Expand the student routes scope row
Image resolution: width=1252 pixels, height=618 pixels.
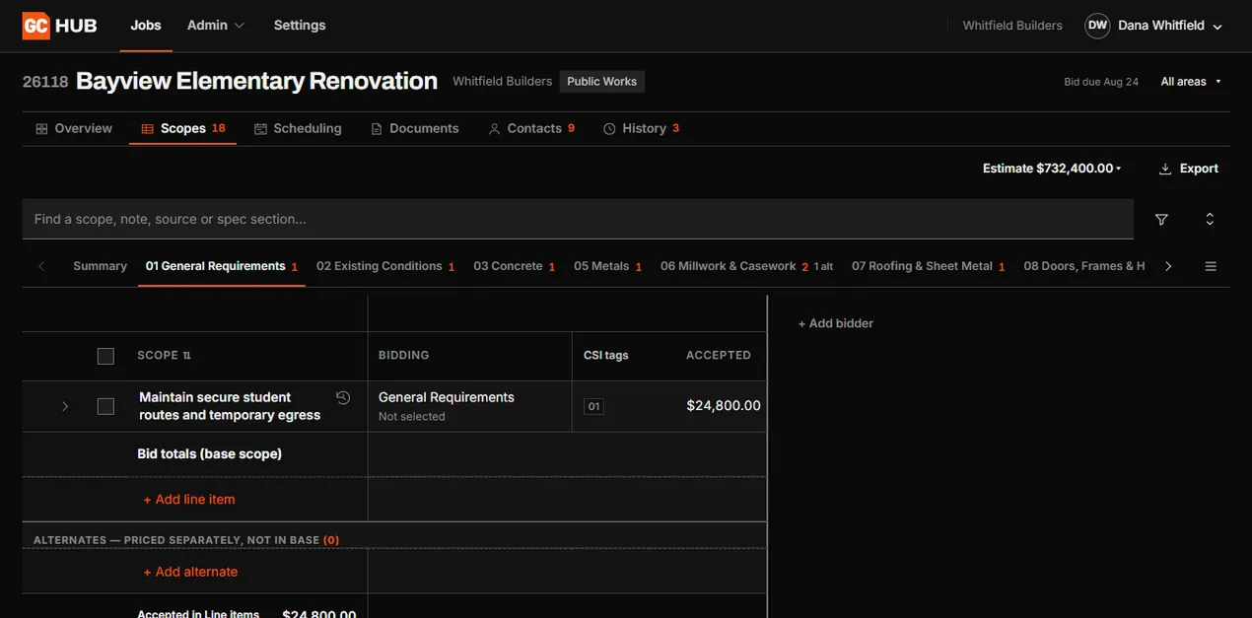(65, 406)
